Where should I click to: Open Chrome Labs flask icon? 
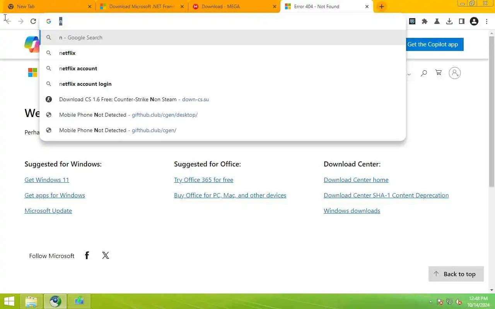(437, 22)
